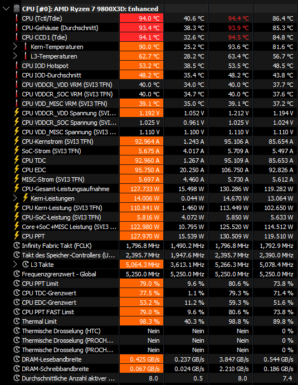The image size is (298, 385).
Task: Click the red 94.0 °C current value cell
Action: (141, 18)
